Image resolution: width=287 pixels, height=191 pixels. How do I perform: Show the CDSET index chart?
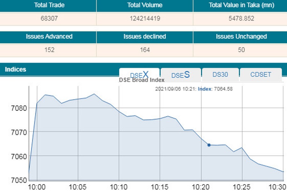pos(261,75)
